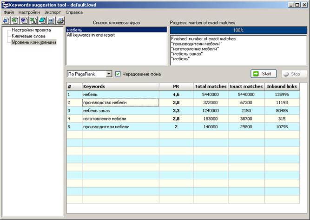
Task: Open the Файл menu
Action: tap(8, 12)
